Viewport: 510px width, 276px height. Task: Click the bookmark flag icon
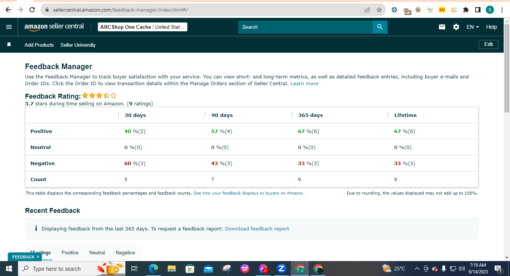click(9, 45)
